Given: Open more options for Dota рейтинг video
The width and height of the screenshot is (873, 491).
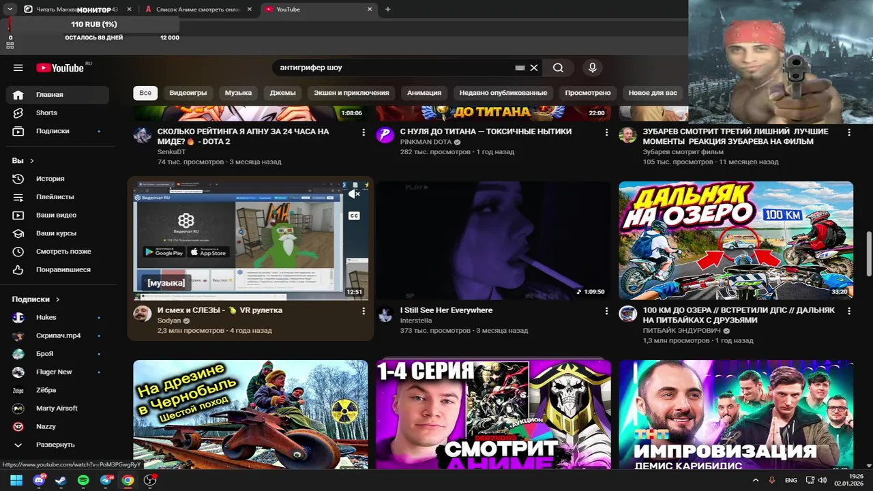Looking at the screenshot, I should pyautogui.click(x=364, y=132).
